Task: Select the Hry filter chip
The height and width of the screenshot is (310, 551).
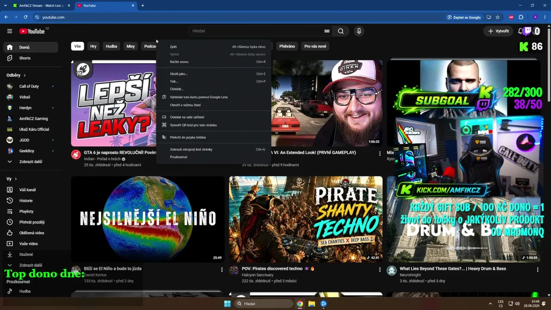Action: [93, 46]
